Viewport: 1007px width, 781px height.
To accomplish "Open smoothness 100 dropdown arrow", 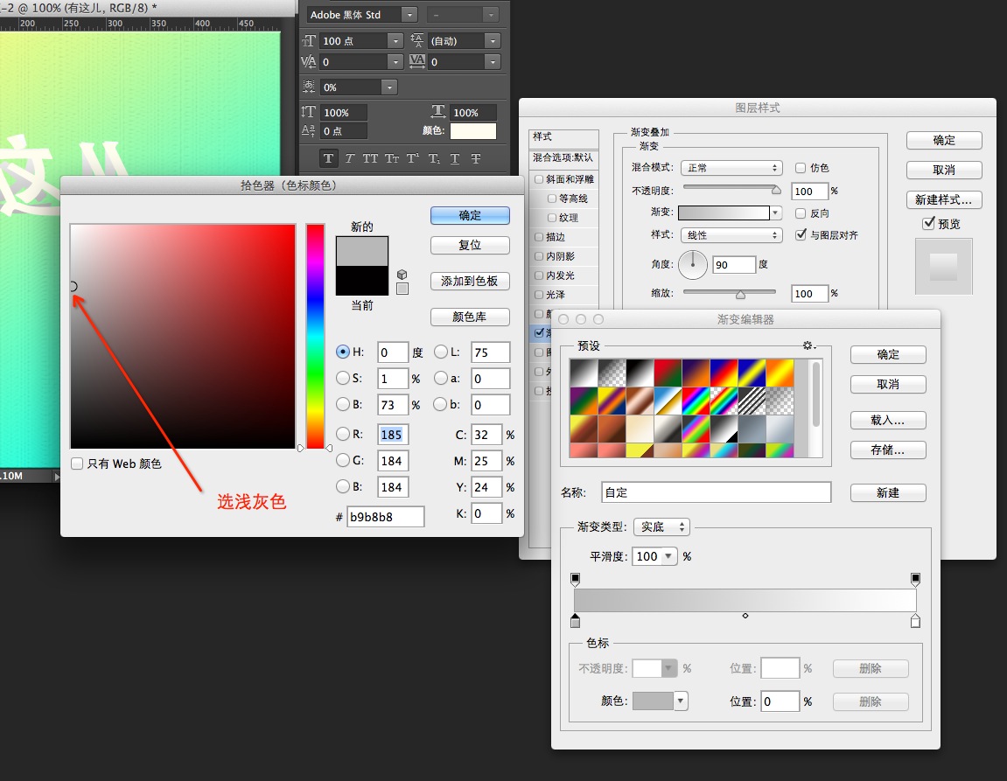I will (x=668, y=555).
